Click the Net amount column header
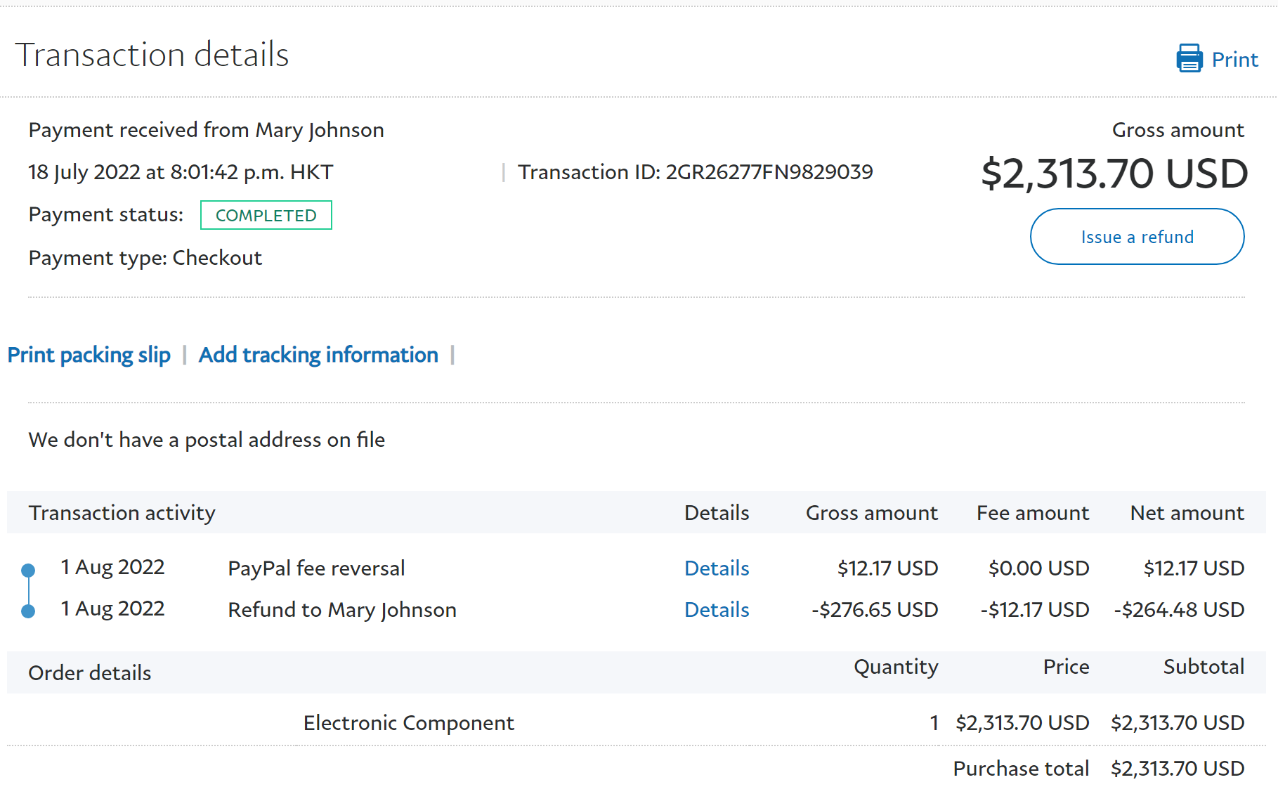Screen dimensions: 1278x801 click(1187, 513)
